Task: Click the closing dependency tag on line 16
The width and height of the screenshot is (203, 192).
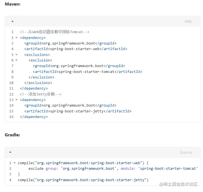Action: (34, 117)
